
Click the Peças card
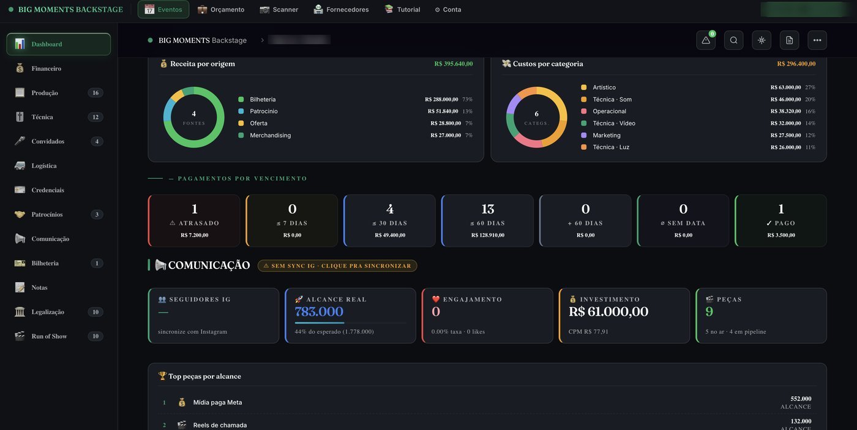click(x=762, y=316)
